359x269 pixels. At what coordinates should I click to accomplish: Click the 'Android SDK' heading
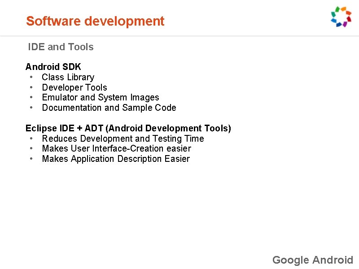point(53,67)
